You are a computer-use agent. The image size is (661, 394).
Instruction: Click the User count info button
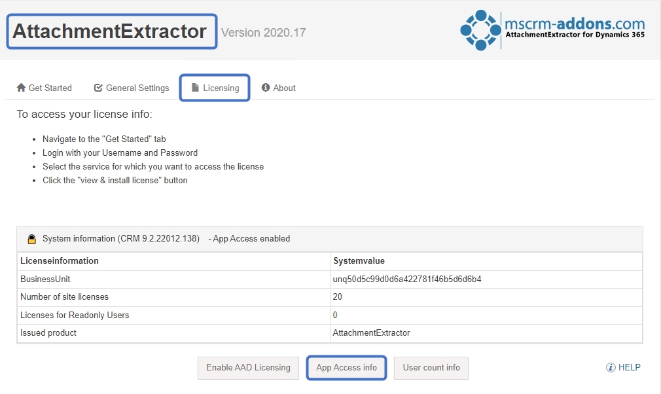tap(431, 368)
